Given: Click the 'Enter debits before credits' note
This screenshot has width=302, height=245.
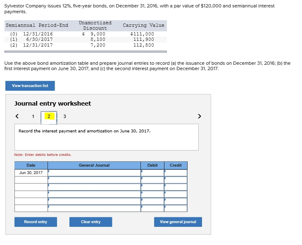Looking at the screenshot, I should 43,155.
